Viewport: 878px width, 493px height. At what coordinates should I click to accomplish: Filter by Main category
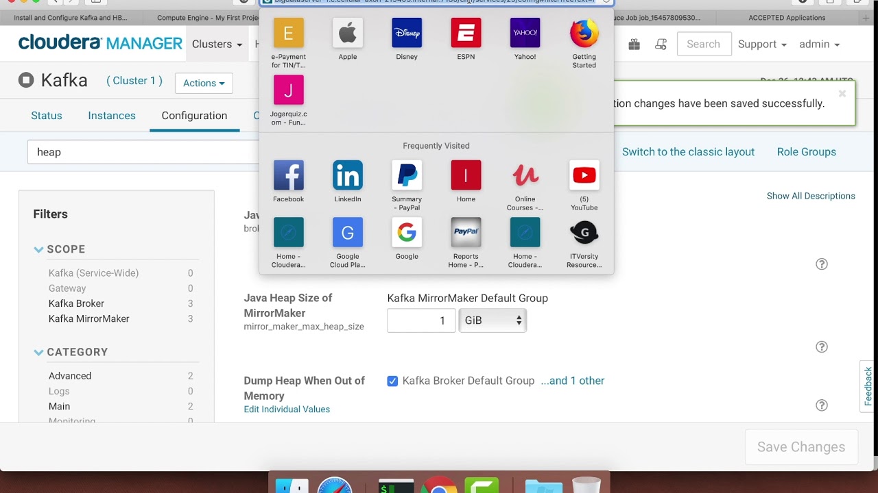pos(59,406)
